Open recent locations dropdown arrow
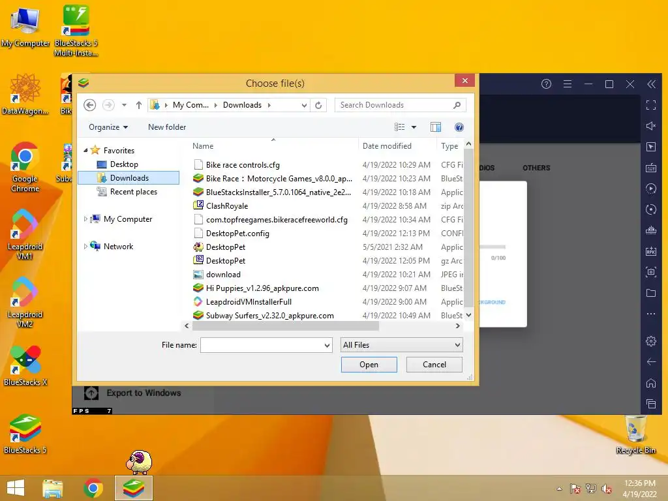Viewport: 668px width, 501px height. point(124,105)
